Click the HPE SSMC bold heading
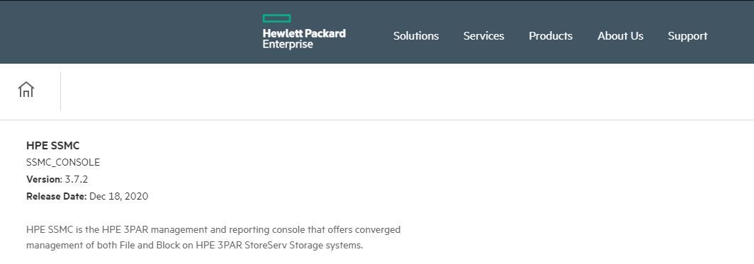The height and width of the screenshot is (264, 754). tap(53, 146)
